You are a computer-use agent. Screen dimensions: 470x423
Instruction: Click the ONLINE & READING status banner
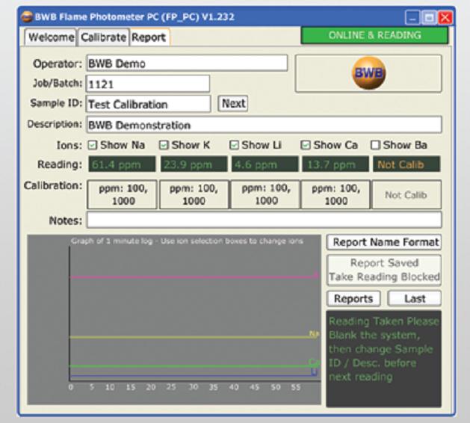pos(374,35)
